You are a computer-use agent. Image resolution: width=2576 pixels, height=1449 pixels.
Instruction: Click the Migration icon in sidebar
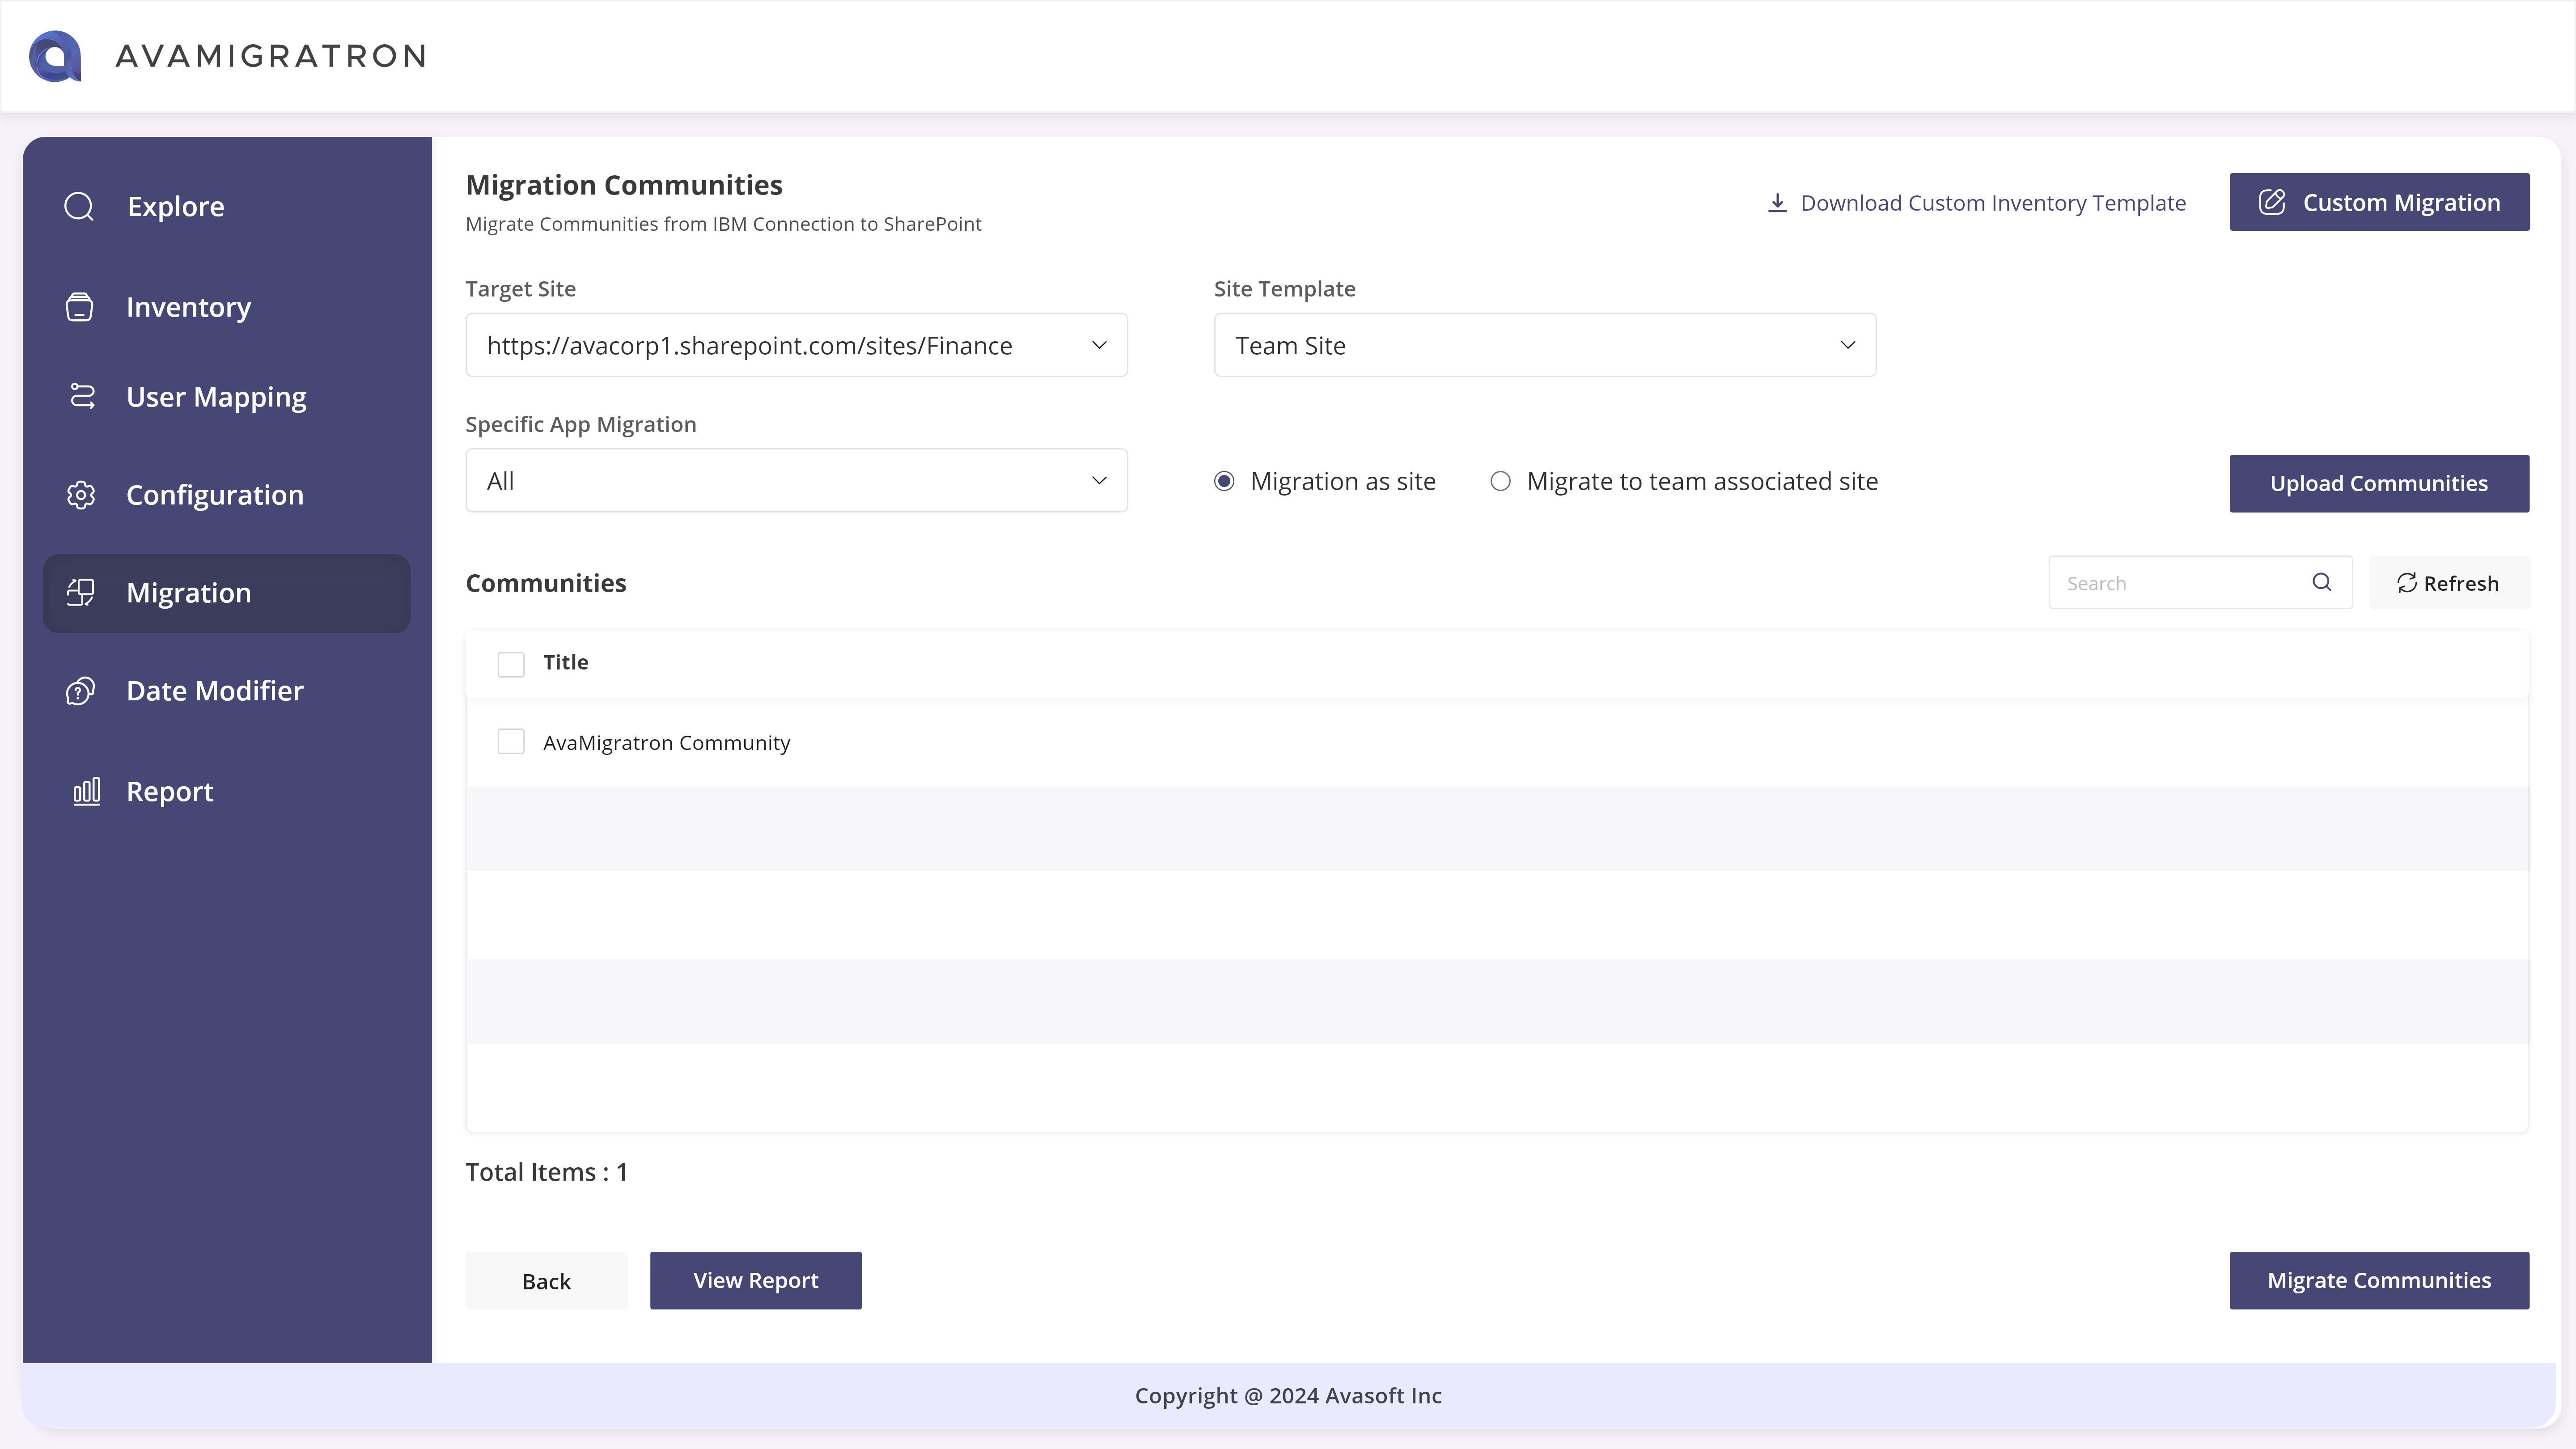(81, 593)
